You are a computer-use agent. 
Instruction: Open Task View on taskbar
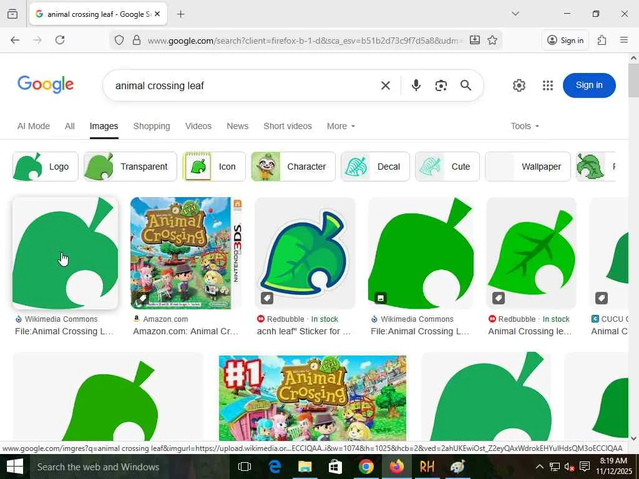[245, 467]
